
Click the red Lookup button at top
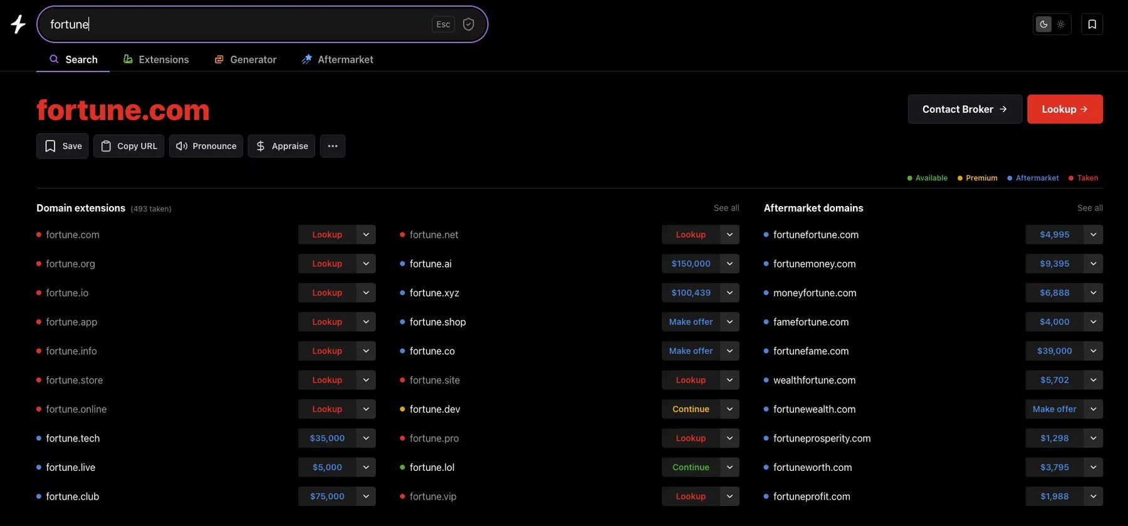tap(1065, 109)
